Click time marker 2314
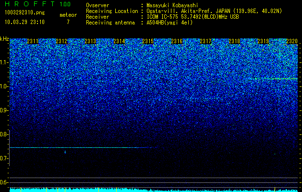302x192 pixels. coord(119,41)
